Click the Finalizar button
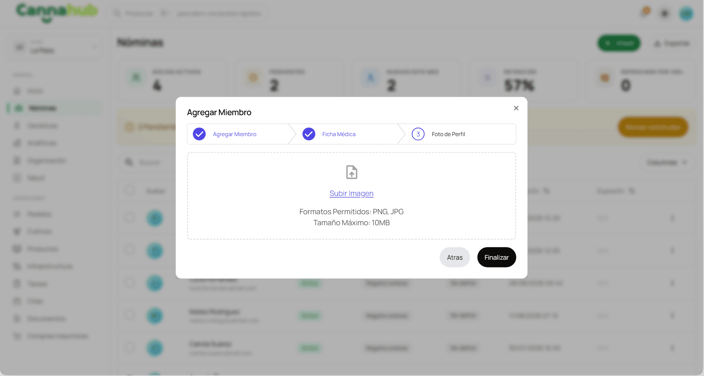704x376 pixels. tap(496, 257)
